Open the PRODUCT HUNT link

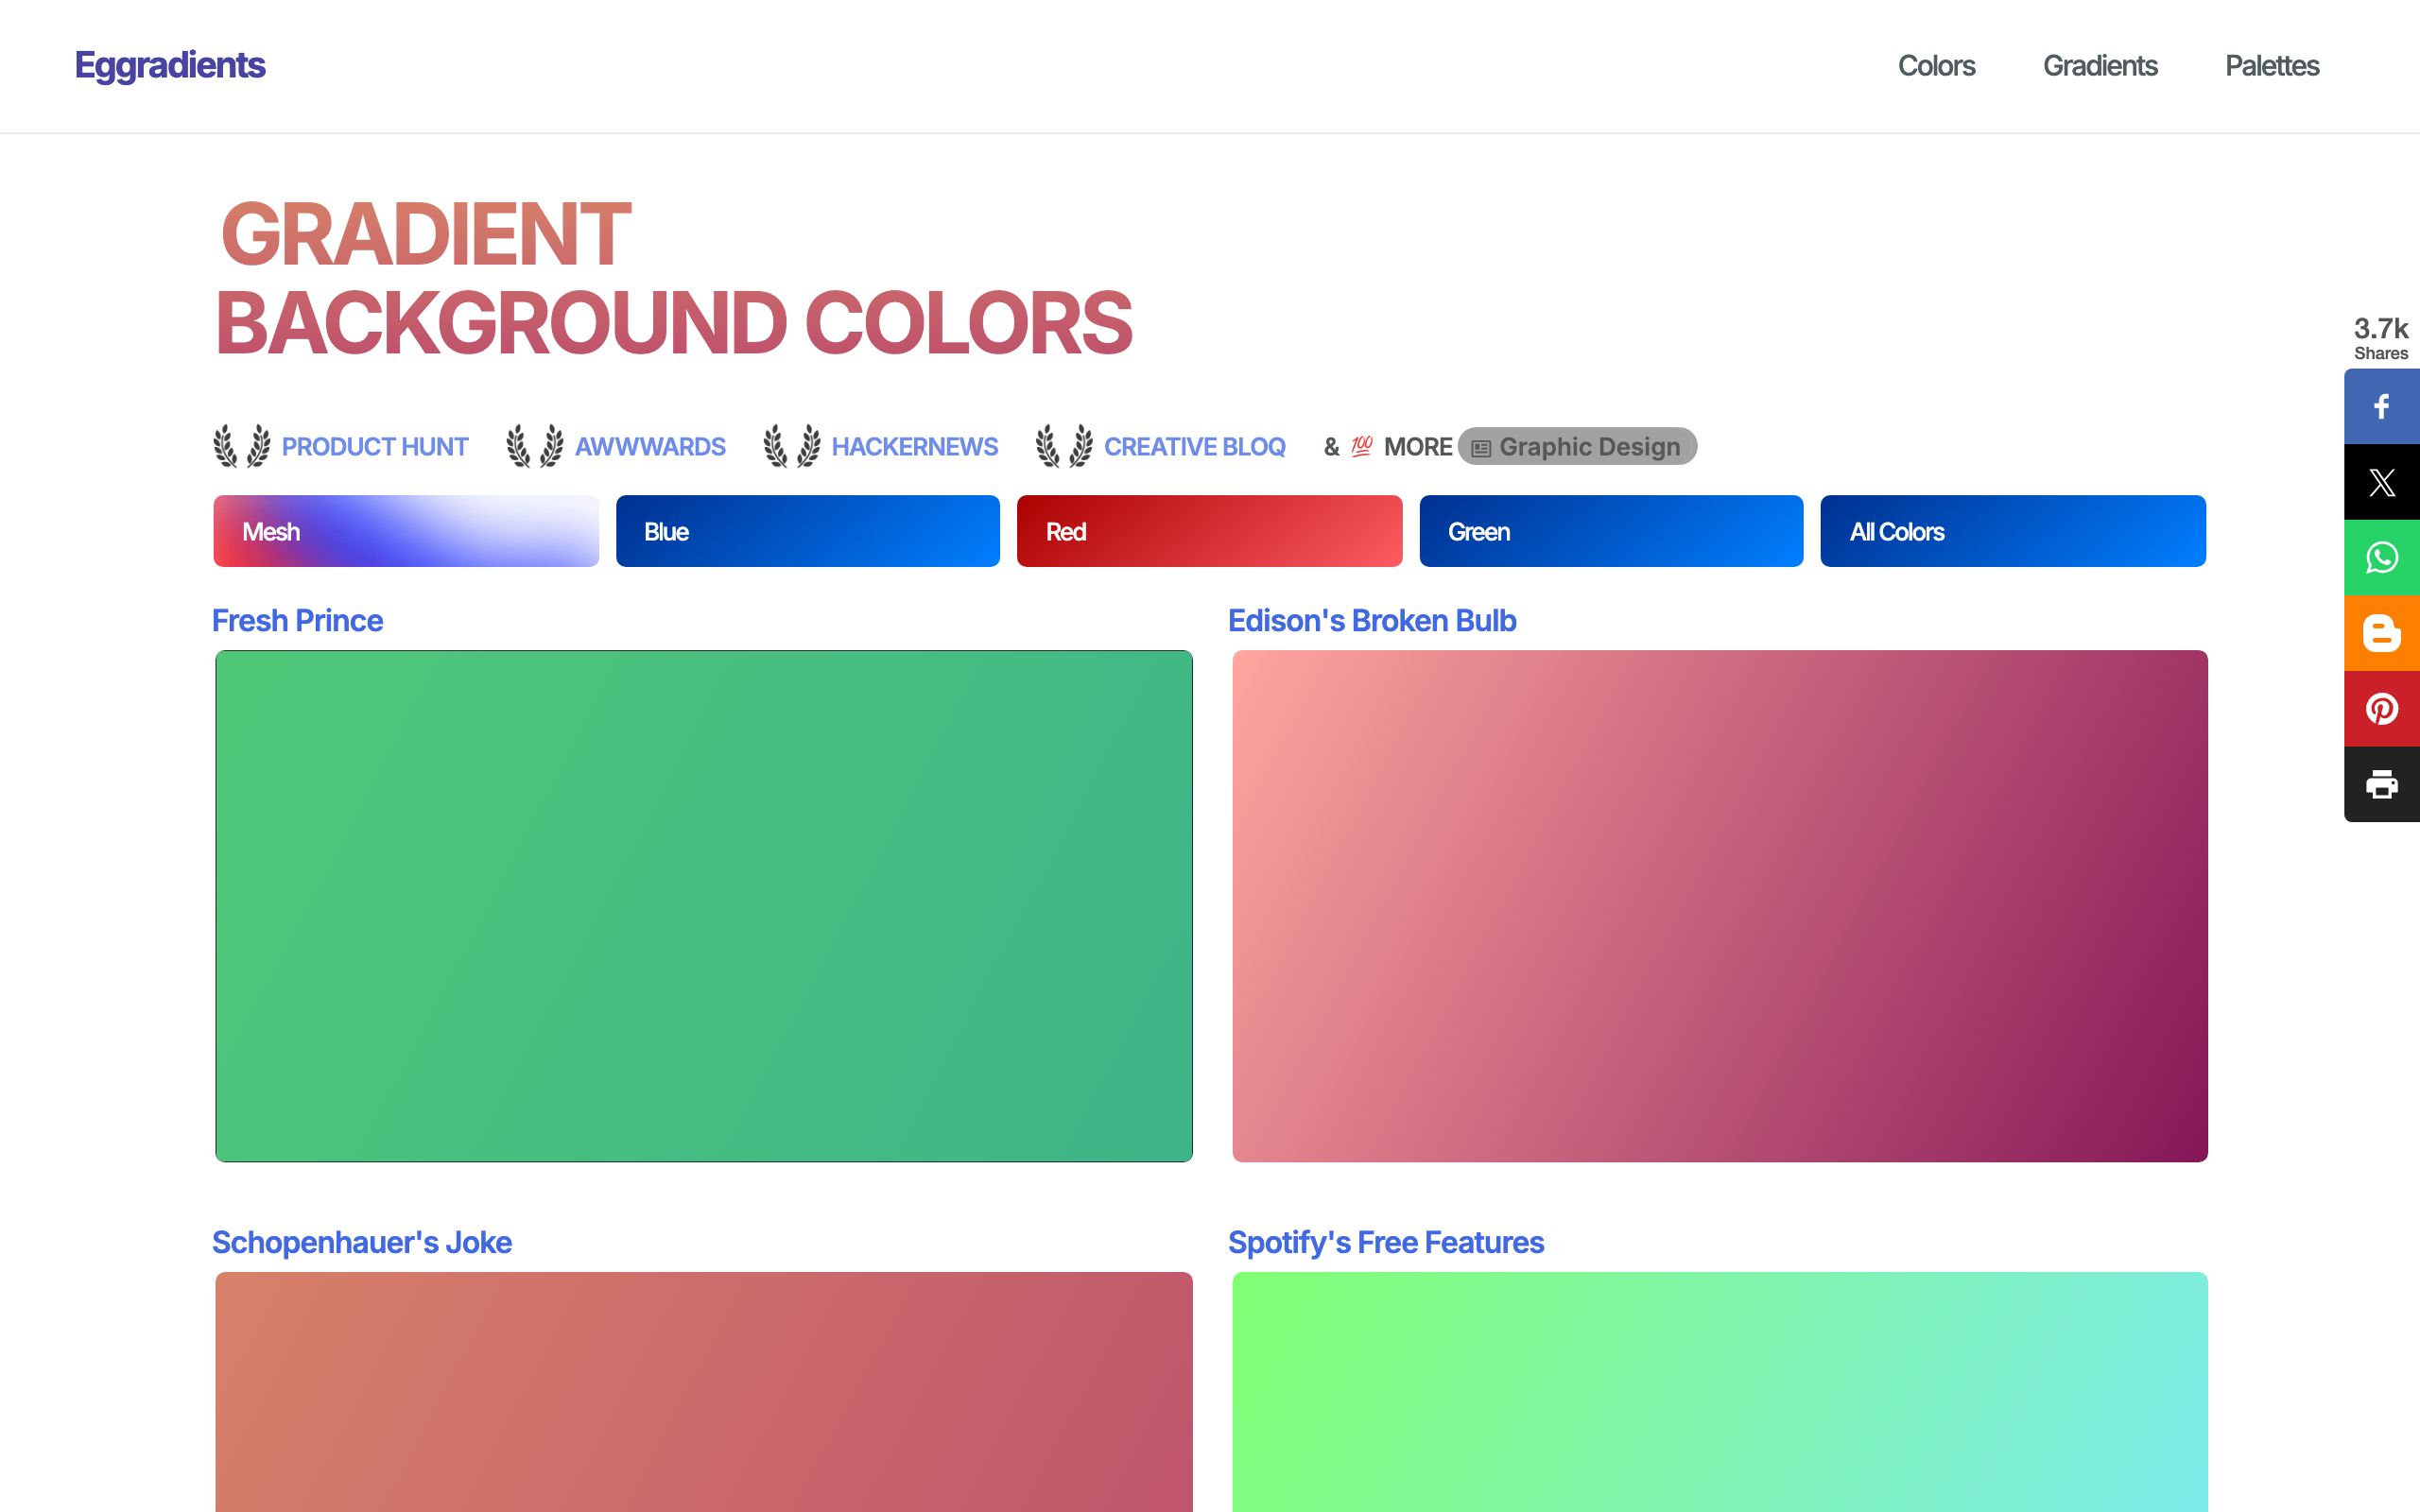(x=375, y=447)
